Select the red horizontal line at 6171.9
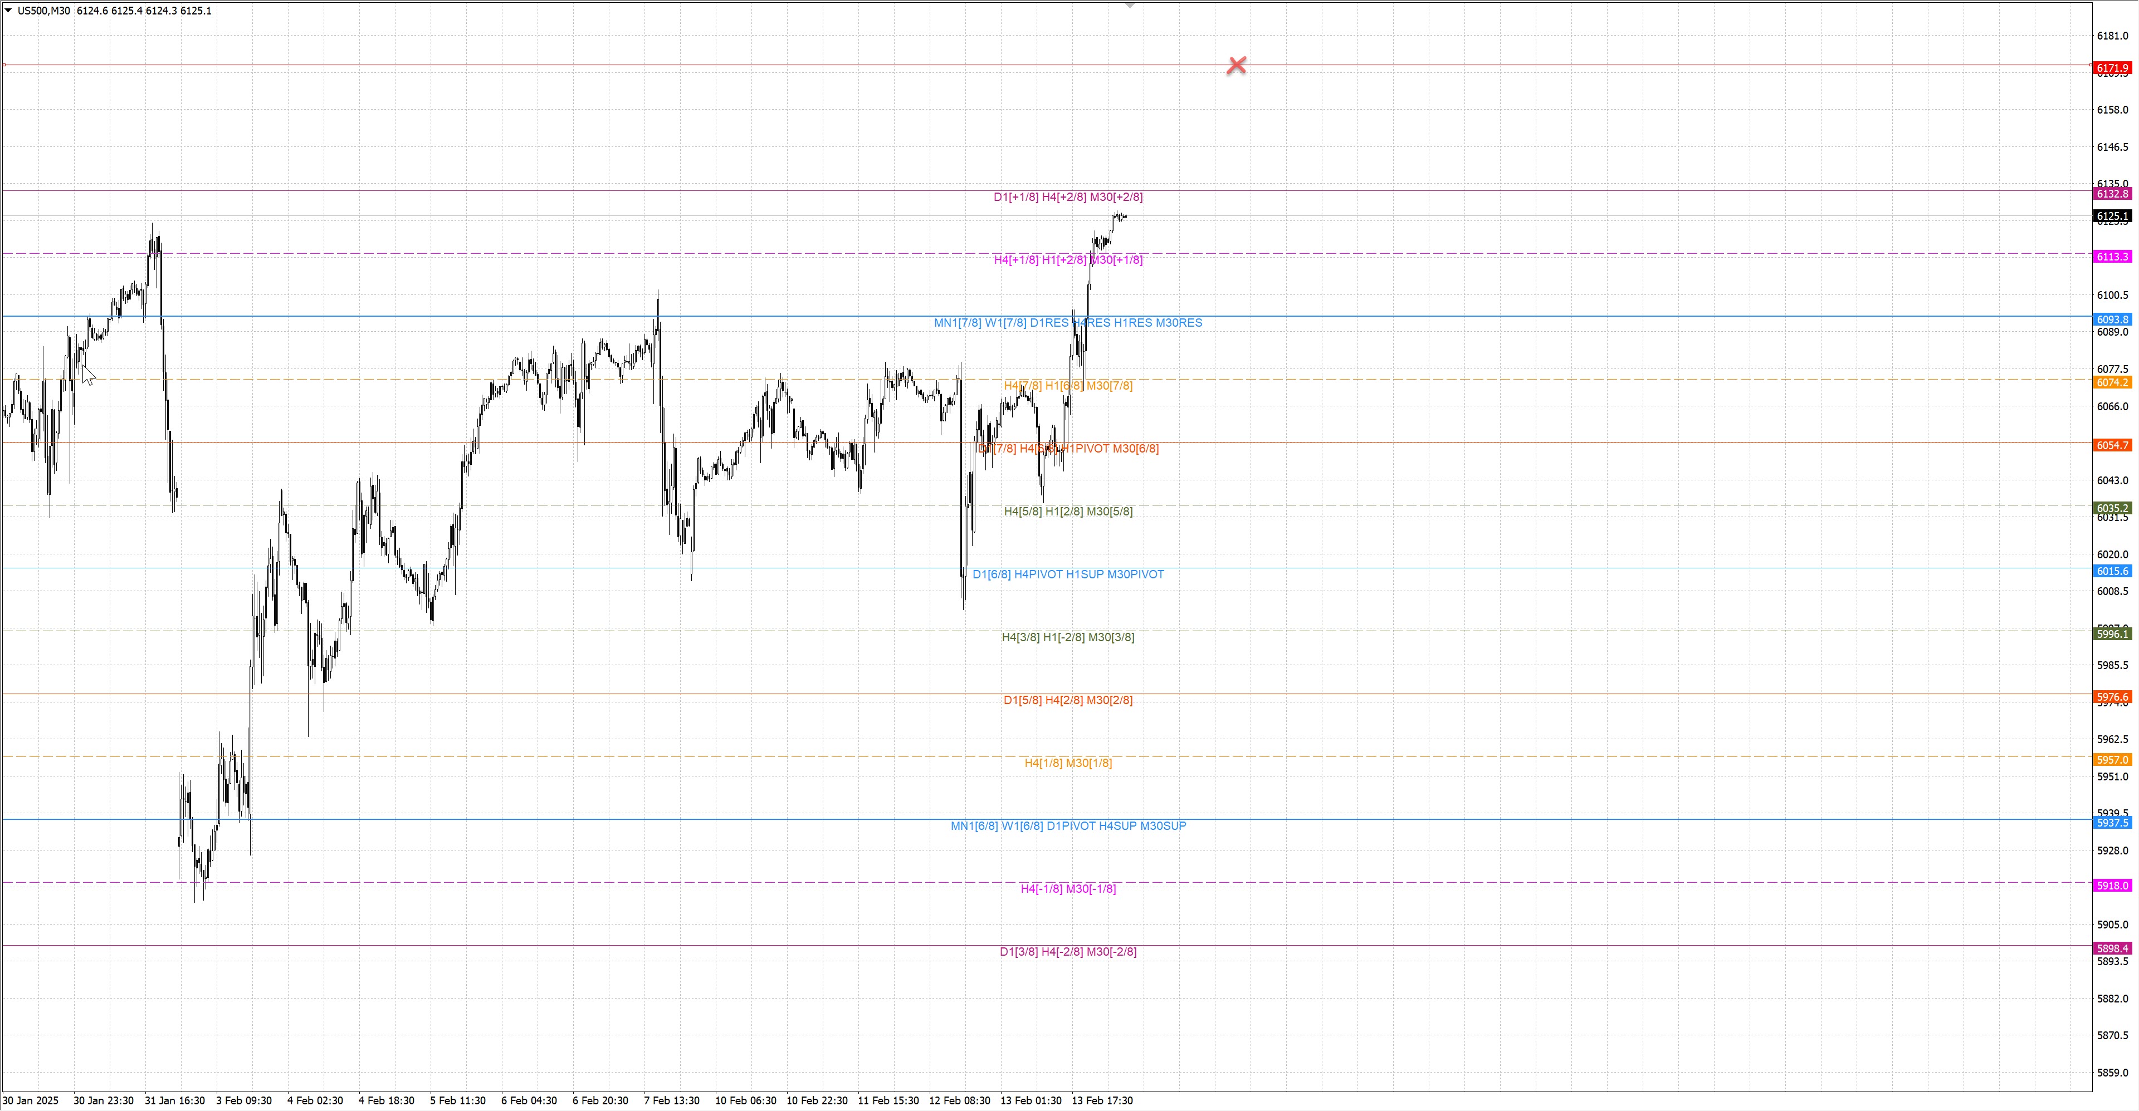Image resolution: width=2139 pixels, height=1111 pixels. pyautogui.click(x=665, y=65)
